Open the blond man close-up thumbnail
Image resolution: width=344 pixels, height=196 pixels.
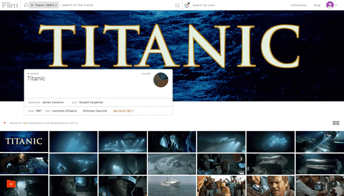pos(271,186)
